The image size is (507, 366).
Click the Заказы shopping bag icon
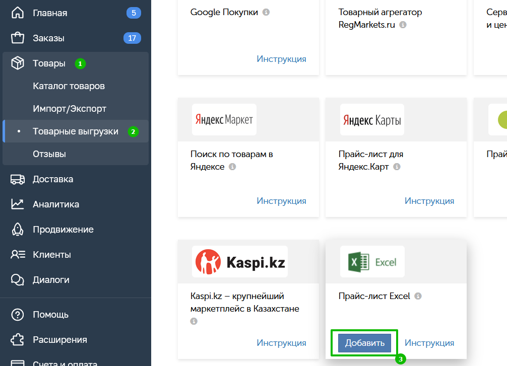[18, 38]
